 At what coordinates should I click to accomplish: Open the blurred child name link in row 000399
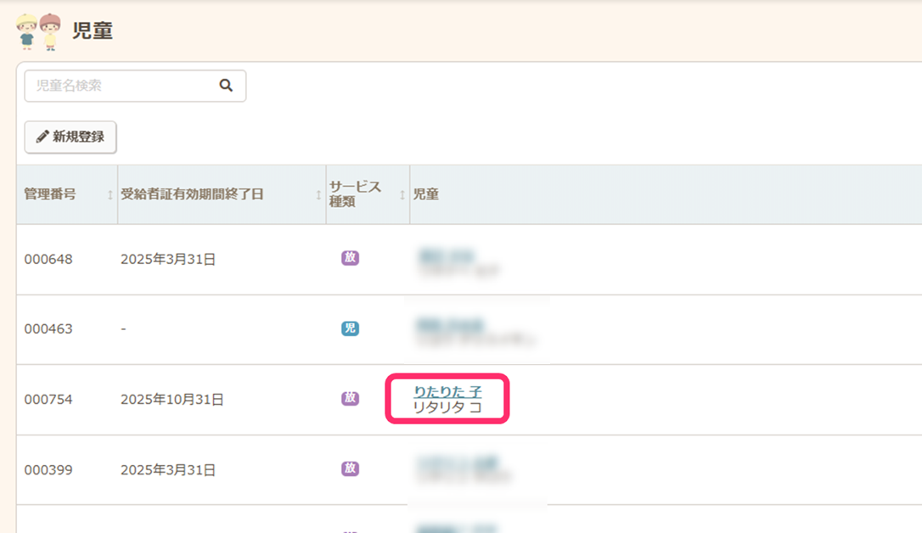point(455,463)
